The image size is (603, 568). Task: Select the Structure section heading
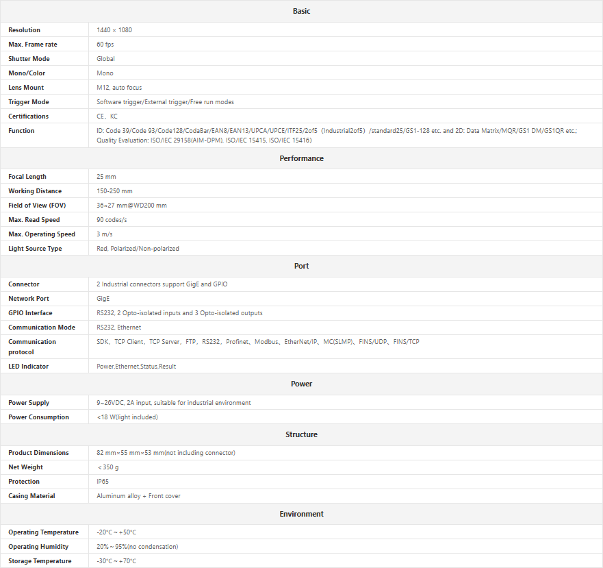tap(301, 434)
